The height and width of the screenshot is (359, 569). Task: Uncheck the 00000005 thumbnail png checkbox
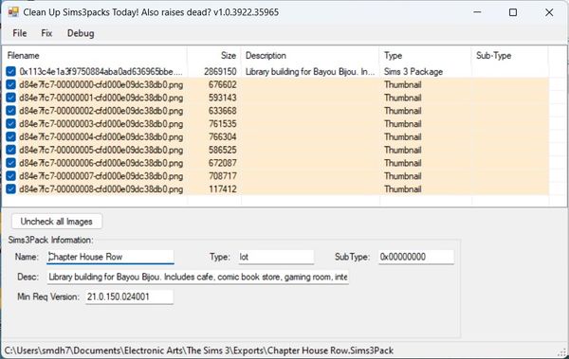pos(10,150)
